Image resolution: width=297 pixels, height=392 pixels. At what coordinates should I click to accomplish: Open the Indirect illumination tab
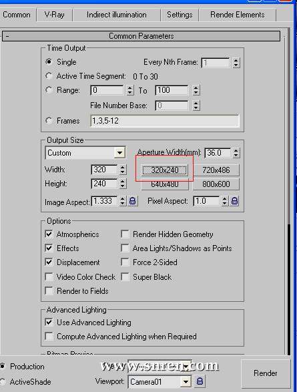(x=117, y=15)
